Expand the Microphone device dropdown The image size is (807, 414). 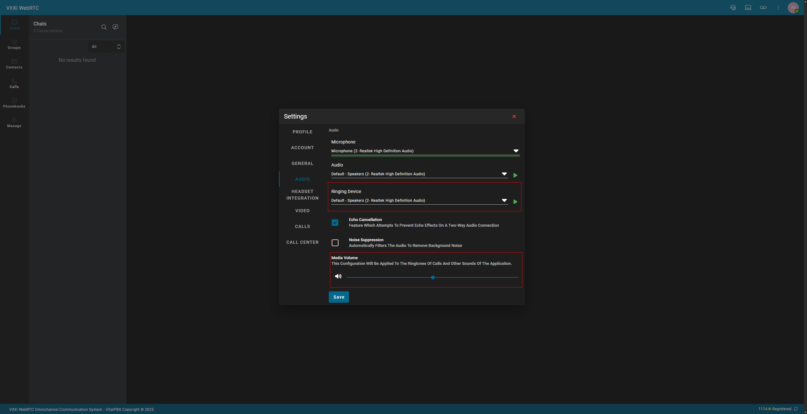pos(516,151)
